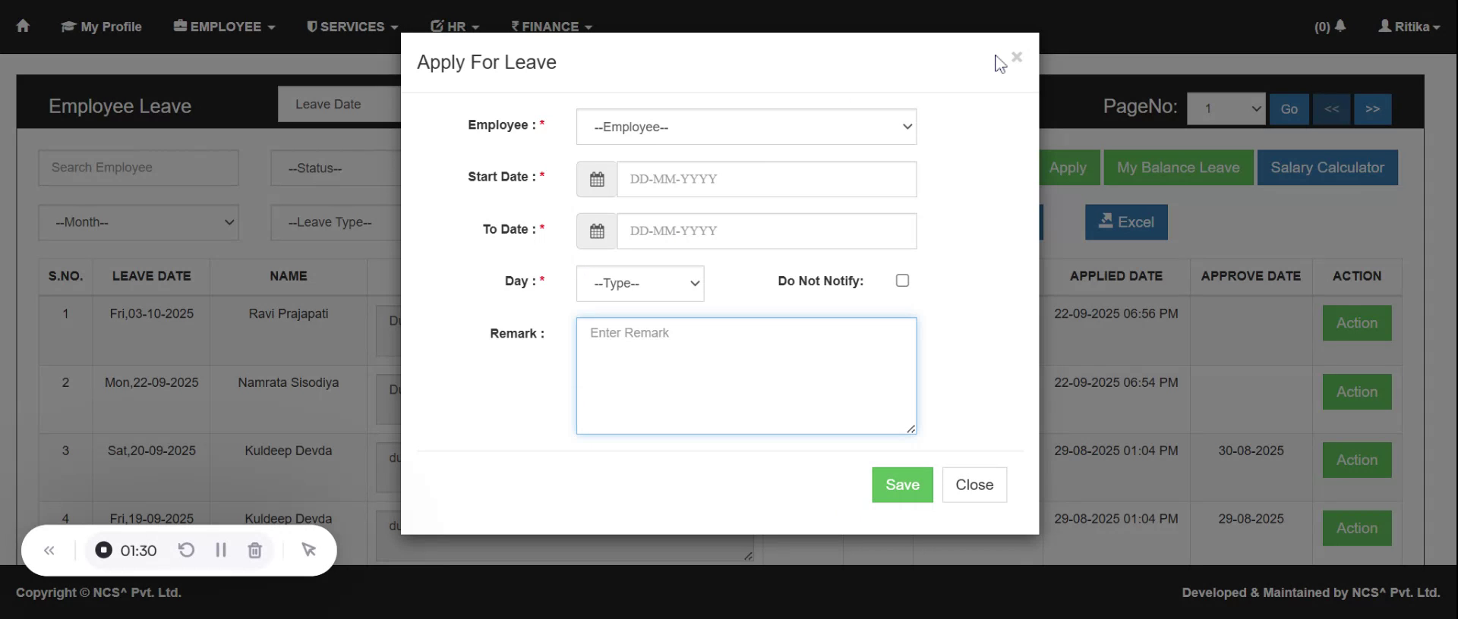Viewport: 1458px width, 619px height.
Task: Enable the Do Not Notify checkbox
Action: pyautogui.click(x=902, y=281)
